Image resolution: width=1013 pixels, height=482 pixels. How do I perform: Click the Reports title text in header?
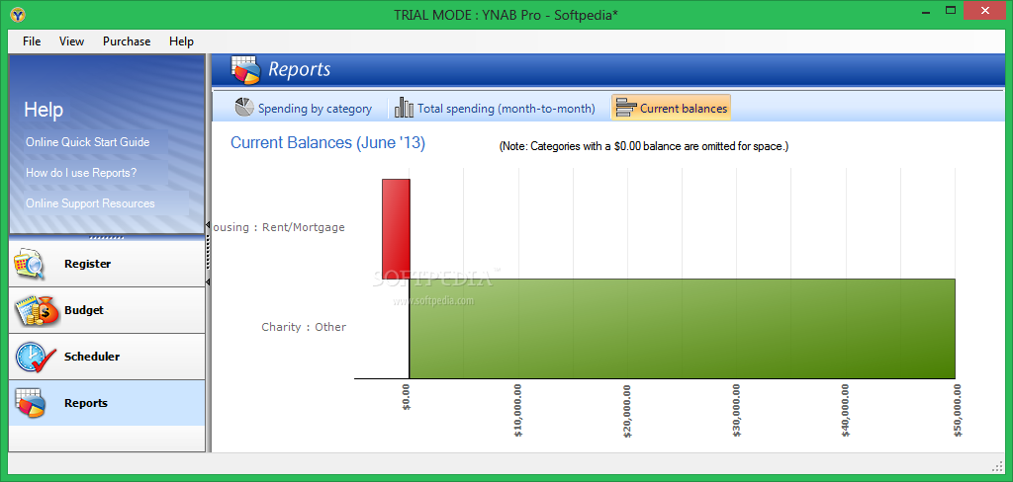299,69
